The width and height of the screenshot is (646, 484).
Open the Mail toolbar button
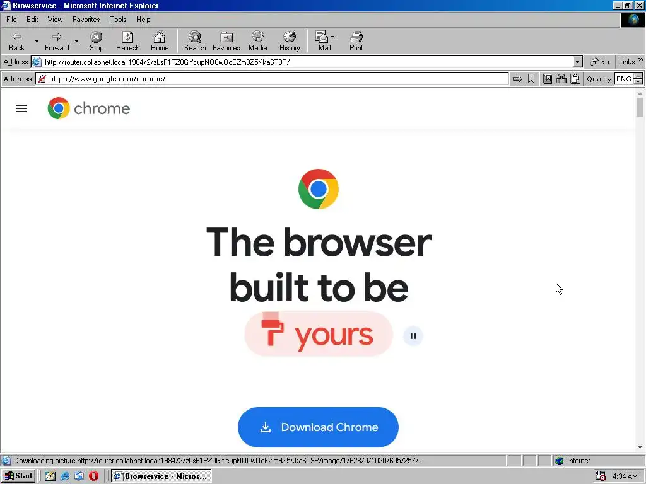pyautogui.click(x=324, y=41)
